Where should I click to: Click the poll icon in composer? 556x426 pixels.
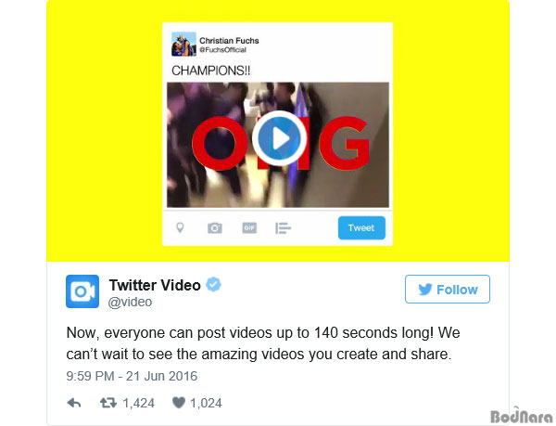283,228
